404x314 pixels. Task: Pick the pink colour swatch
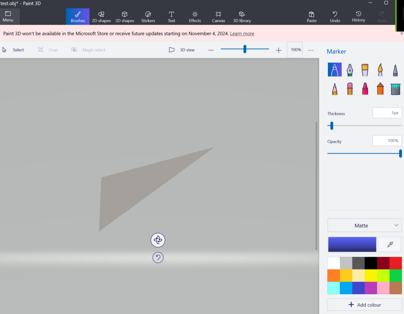click(383, 288)
